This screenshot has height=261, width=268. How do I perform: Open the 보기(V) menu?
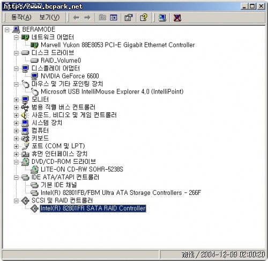click(x=49, y=17)
